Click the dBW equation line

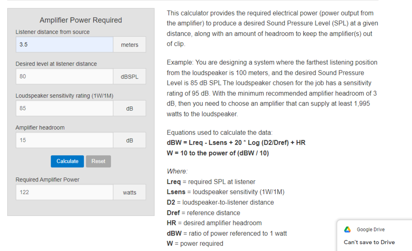coord(236,142)
